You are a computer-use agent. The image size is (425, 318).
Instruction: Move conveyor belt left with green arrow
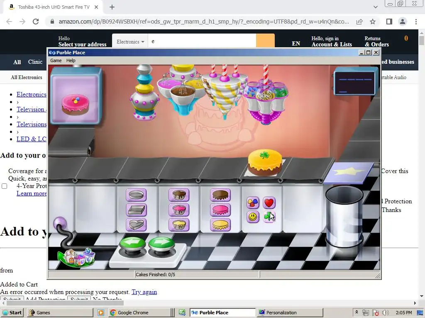(x=132, y=243)
